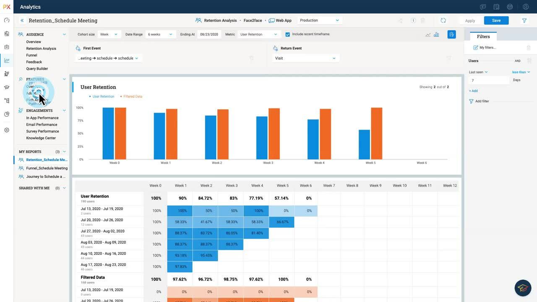Viewport: 537px width, 302px height.
Task: Click the blue data filter icon button
Action: click(451, 34)
